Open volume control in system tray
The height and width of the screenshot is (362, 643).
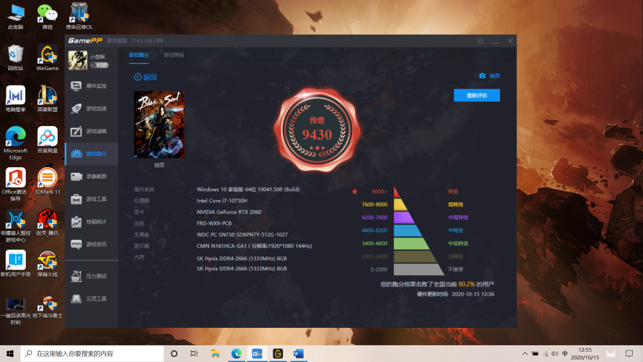[555, 354]
